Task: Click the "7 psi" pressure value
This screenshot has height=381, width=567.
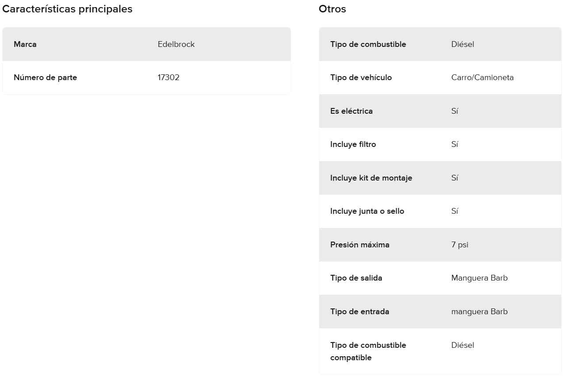Action: [460, 245]
